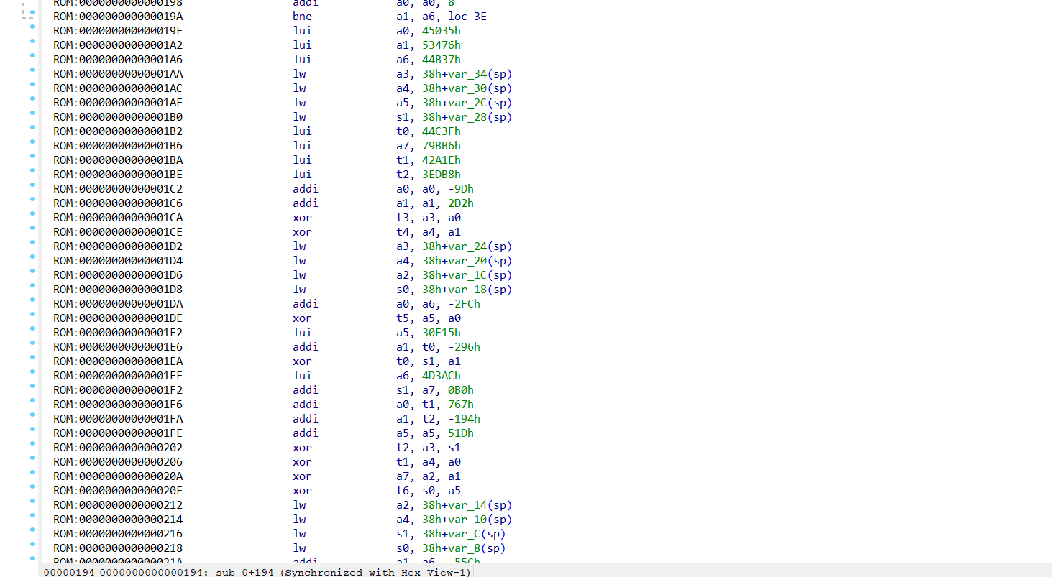Click address ROM:0000000000000202
Image resolution: width=1052 pixels, height=577 pixels.
coord(118,448)
